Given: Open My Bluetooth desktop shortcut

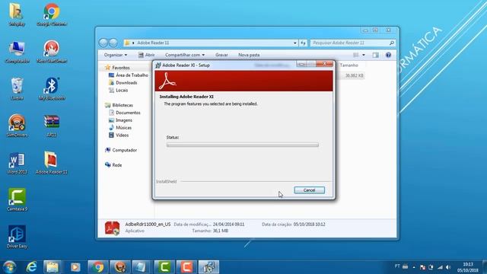Looking at the screenshot, I should (x=52, y=89).
